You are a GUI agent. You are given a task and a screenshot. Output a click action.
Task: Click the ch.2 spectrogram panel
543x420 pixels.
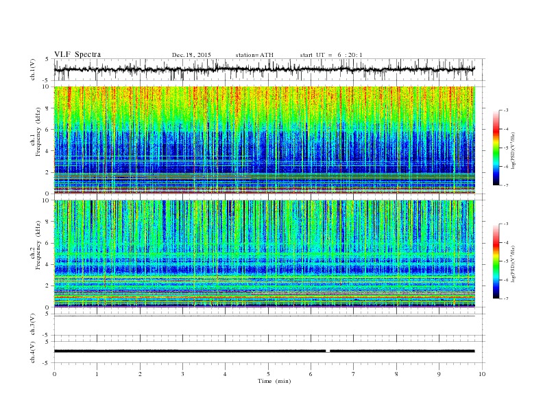pos(265,254)
